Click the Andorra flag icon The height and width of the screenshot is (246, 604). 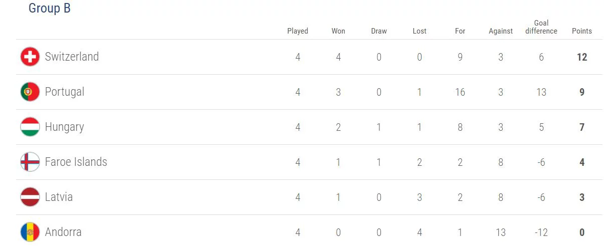point(30,232)
